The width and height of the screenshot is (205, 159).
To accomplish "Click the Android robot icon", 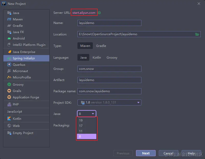I will pyautogui.click(x=9, y=38).
